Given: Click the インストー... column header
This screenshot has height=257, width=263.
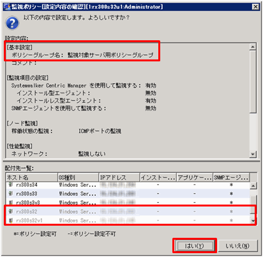Looking at the screenshot, I should tap(158, 177).
